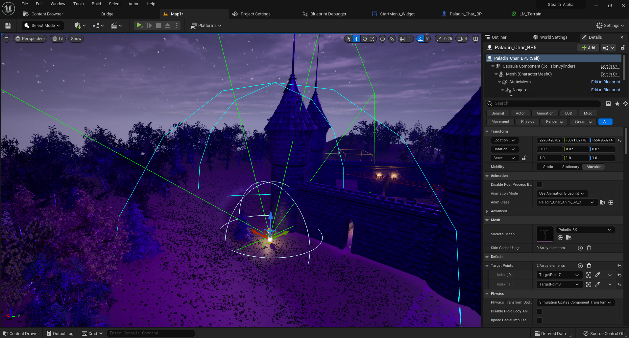The height and width of the screenshot is (338, 629).
Task: Activate the Translate gizmo tool
Action: pyautogui.click(x=356, y=39)
